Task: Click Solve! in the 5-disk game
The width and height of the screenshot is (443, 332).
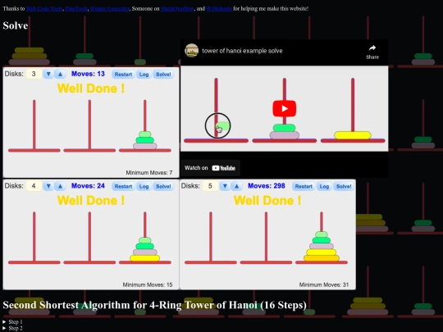Action: click(344, 186)
